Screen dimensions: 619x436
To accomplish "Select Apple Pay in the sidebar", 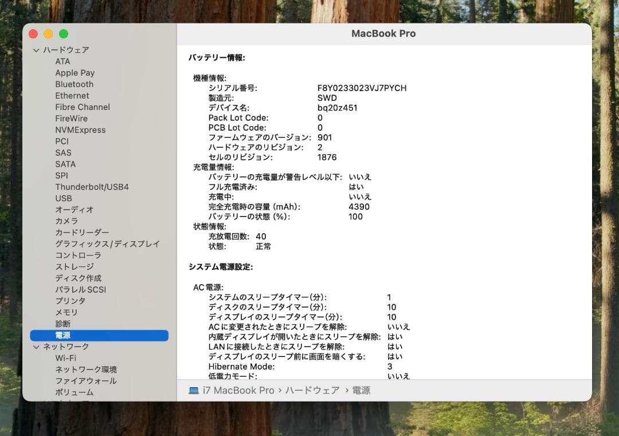I will pyautogui.click(x=75, y=73).
